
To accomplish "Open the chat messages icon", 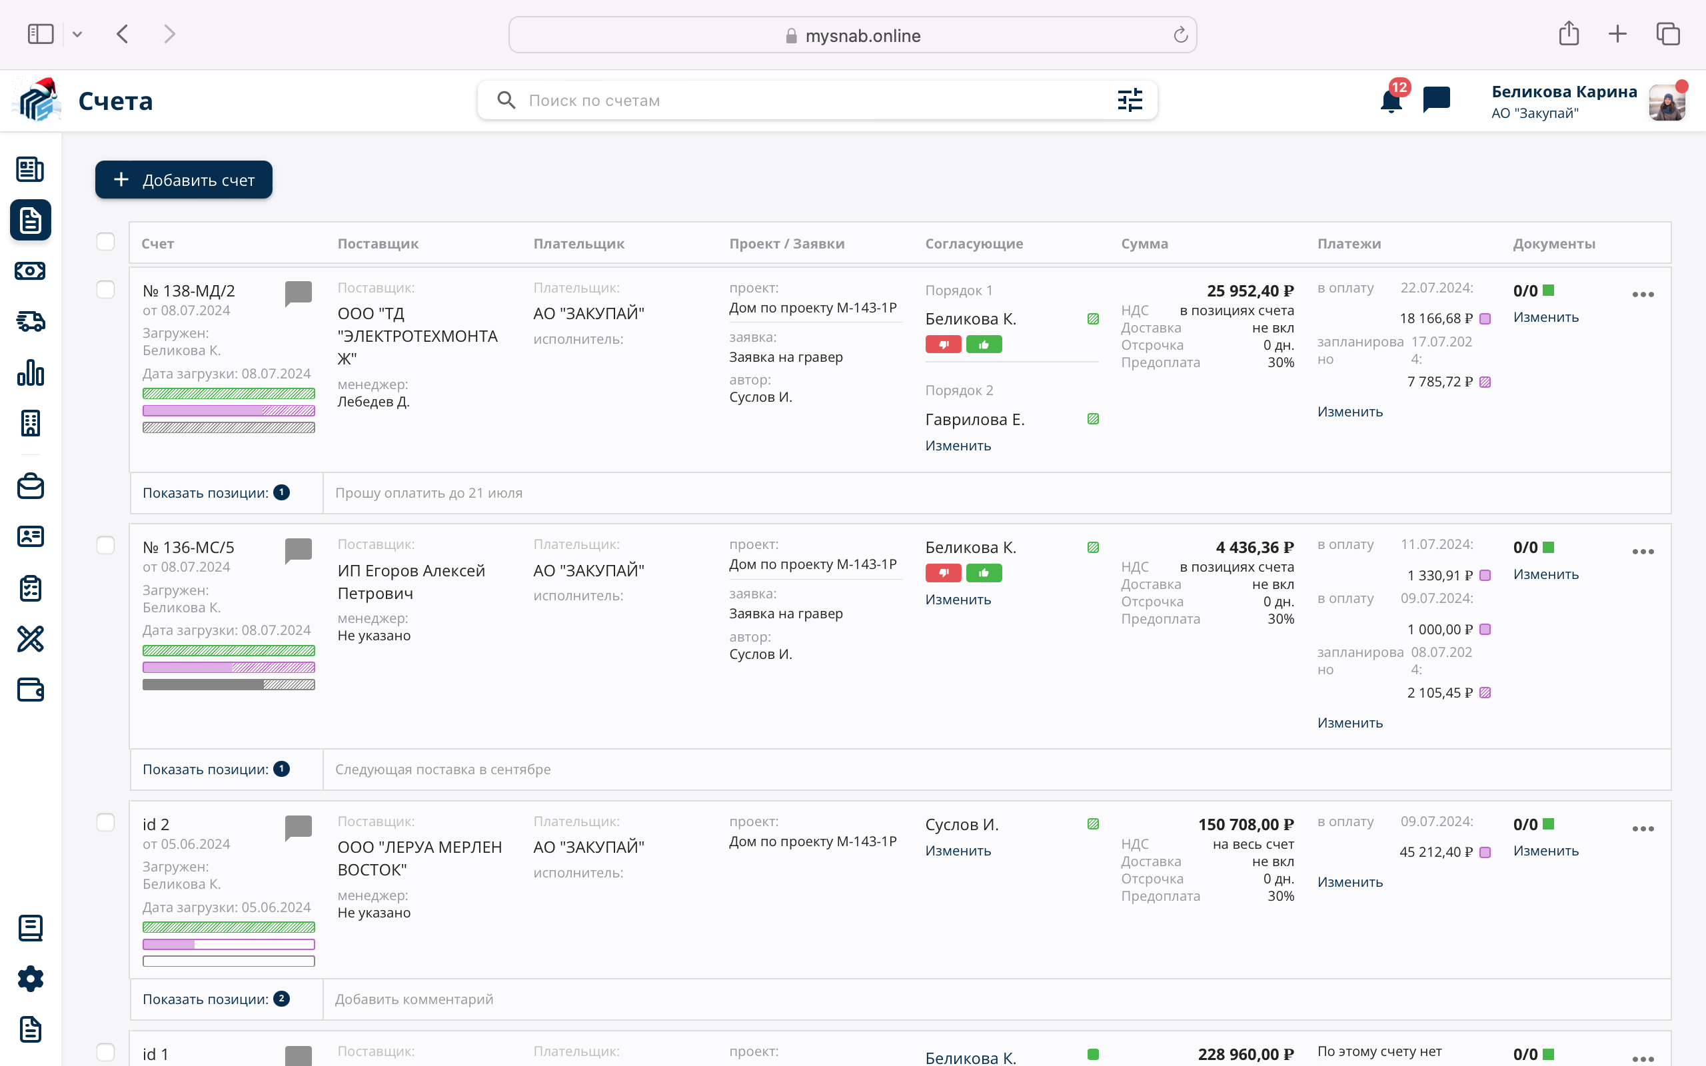I will (1436, 99).
